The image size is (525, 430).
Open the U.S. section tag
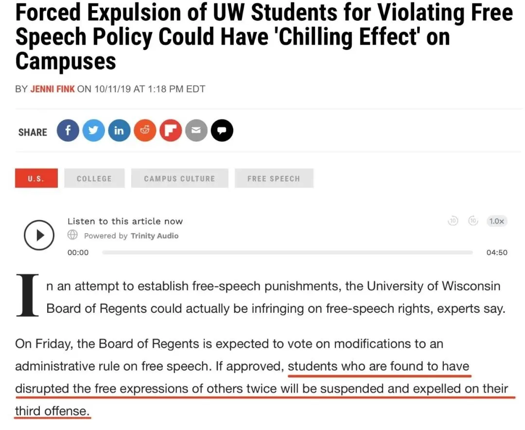pos(36,178)
